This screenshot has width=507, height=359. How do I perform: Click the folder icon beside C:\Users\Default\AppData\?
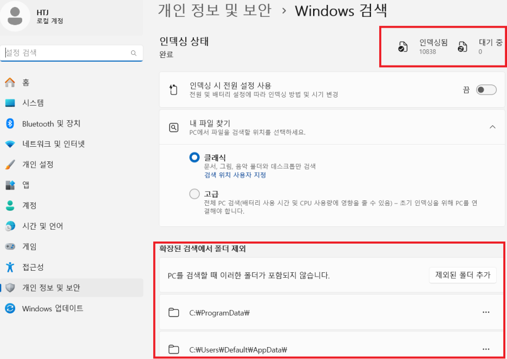[174, 349]
